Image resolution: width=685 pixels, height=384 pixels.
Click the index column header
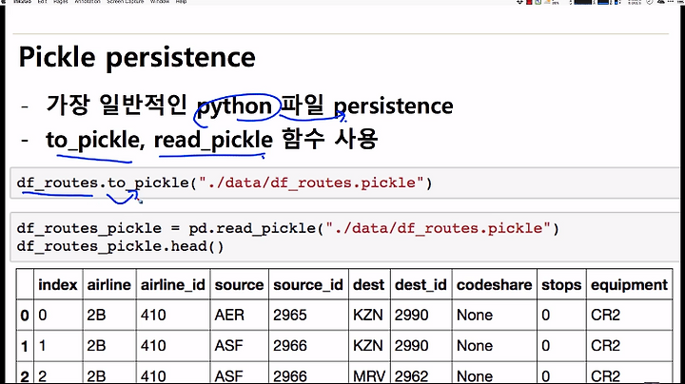[x=58, y=285]
